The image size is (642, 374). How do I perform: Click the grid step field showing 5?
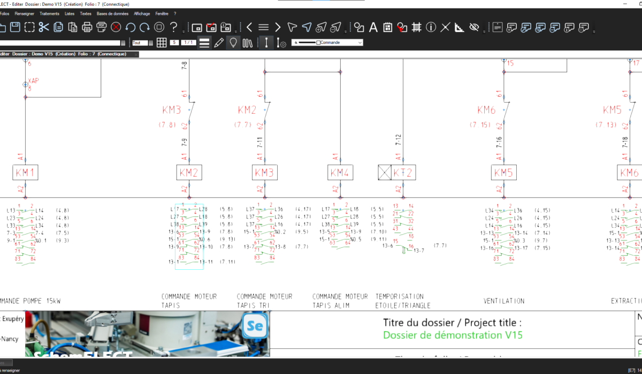174,43
